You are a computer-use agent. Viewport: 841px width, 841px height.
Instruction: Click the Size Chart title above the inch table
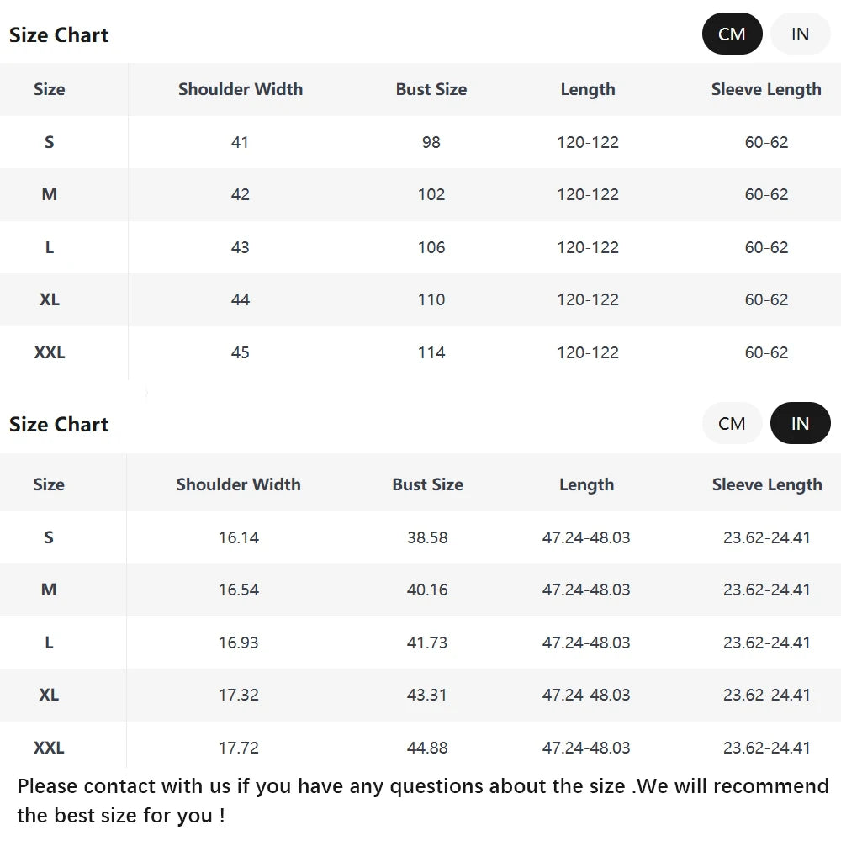point(59,424)
